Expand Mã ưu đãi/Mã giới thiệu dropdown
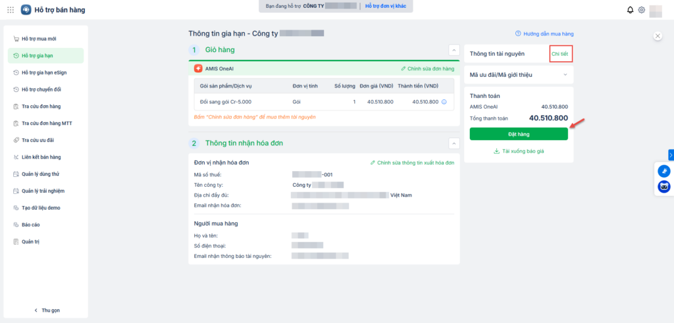Image resolution: width=674 pixels, height=323 pixels. pos(565,75)
